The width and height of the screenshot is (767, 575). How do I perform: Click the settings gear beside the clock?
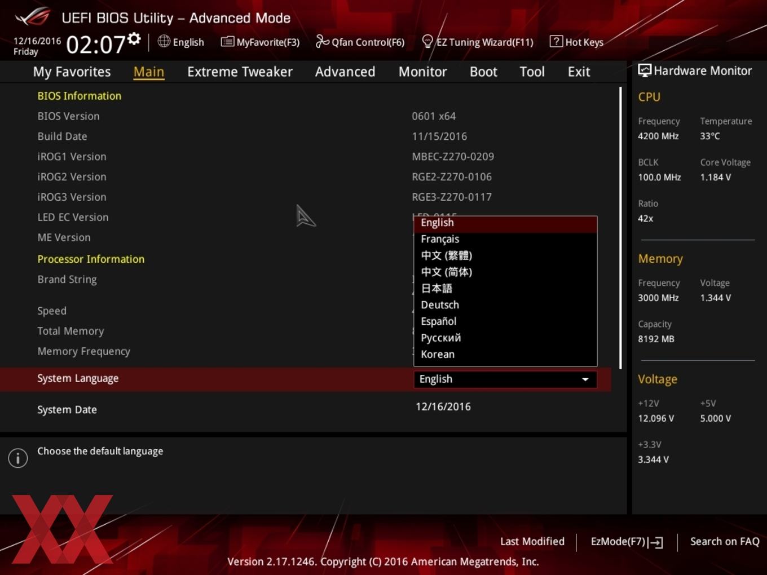coord(134,39)
